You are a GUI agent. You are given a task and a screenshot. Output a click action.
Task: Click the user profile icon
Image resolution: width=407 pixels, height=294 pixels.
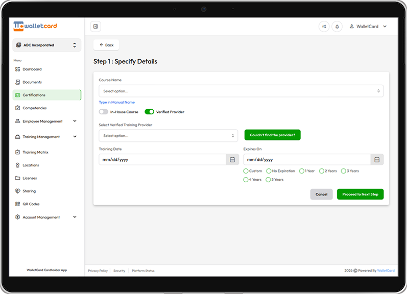pyautogui.click(x=351, y=26)
